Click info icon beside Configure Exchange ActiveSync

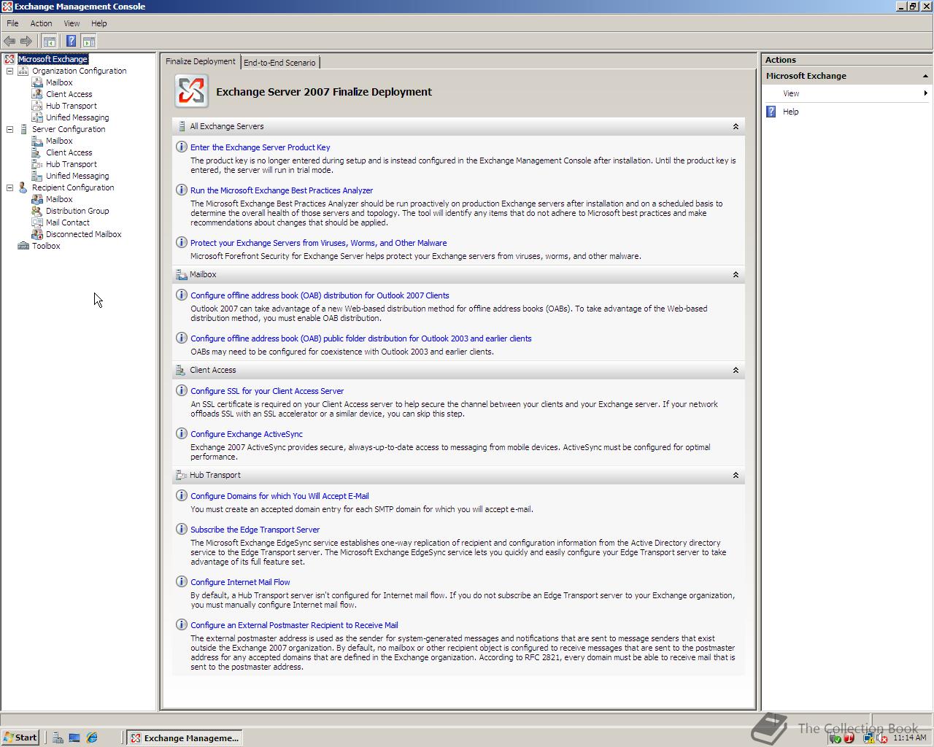(181, 433)
